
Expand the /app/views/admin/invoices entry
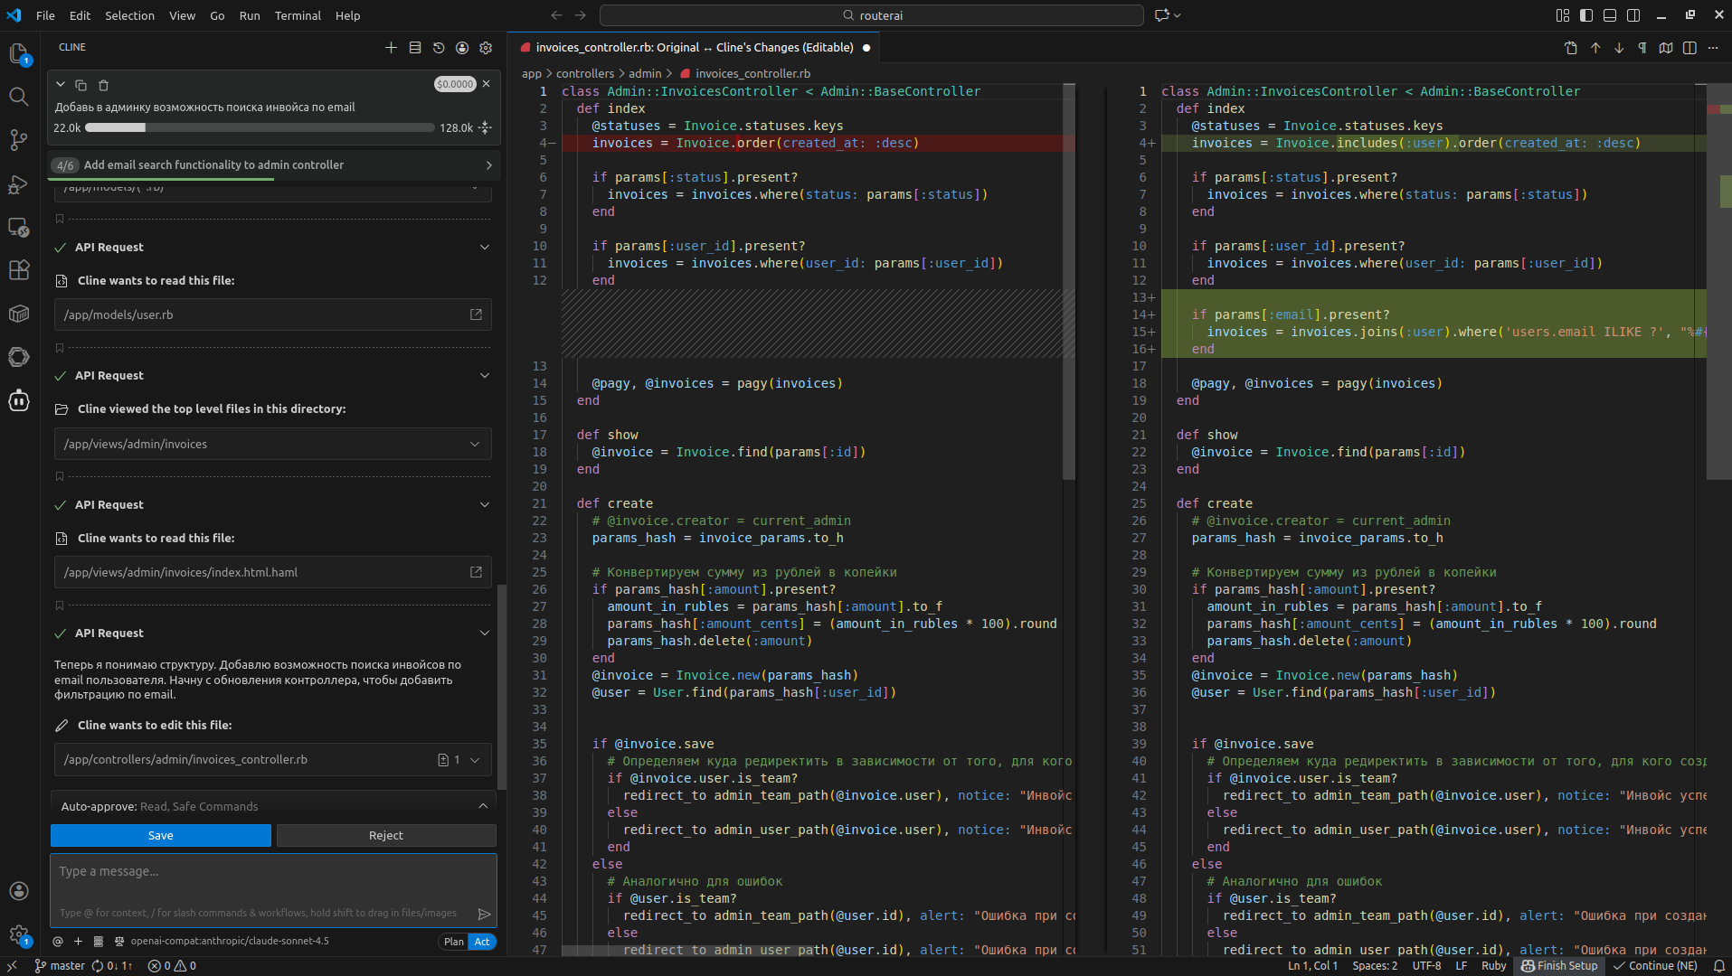coord(474,444)
